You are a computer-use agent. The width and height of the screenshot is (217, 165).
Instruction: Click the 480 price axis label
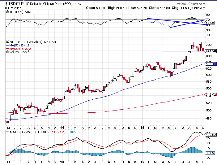(209, 119)
